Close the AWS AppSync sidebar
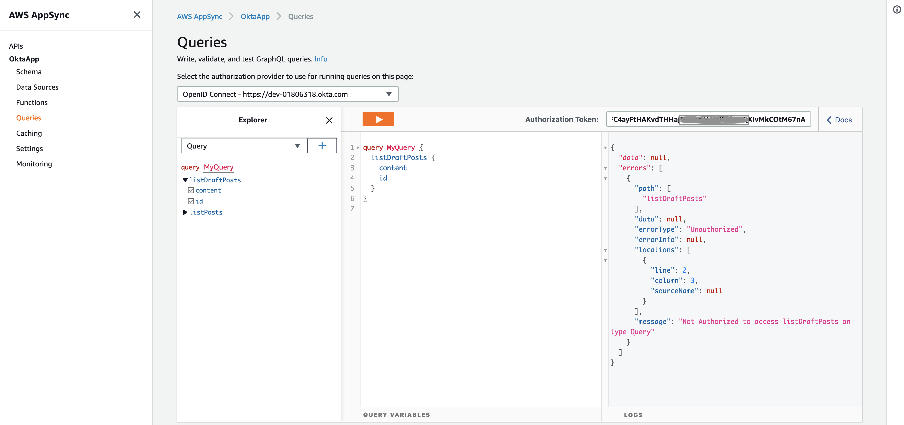904x425 pixels. tap(137, 15)
